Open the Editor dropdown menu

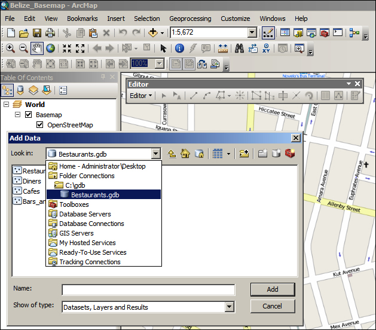pyautogui.click(x=140, y=96)
